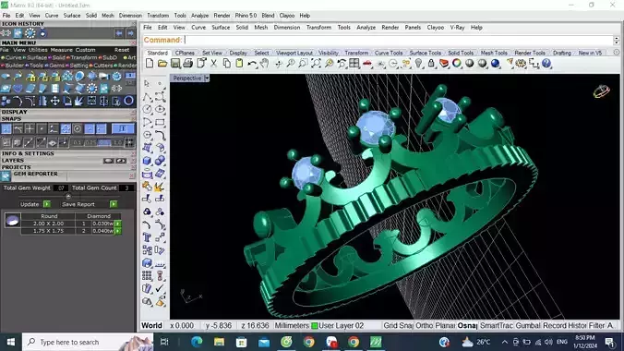Click the Lock padlock icon
This screenshot has height=351, width=624.
431,64
